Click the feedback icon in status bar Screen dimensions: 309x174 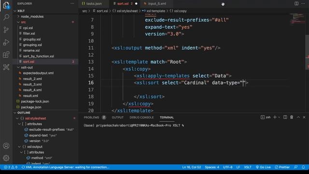(x=296, y=167)
